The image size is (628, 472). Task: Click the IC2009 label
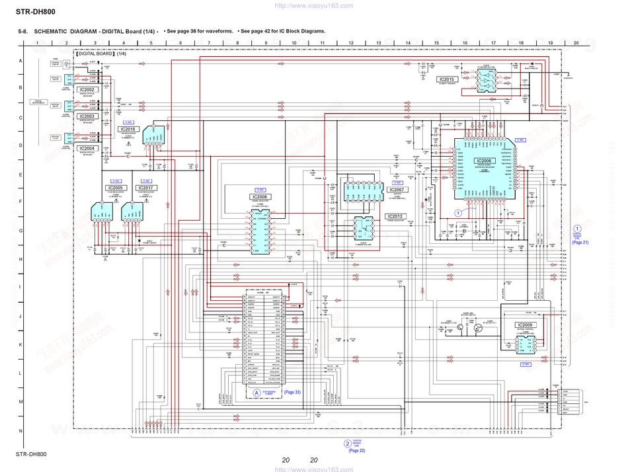point(525,325)
